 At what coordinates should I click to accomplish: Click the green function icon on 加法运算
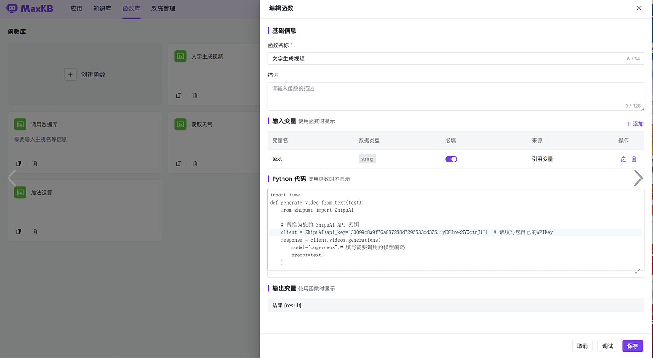tap(20, 192)
